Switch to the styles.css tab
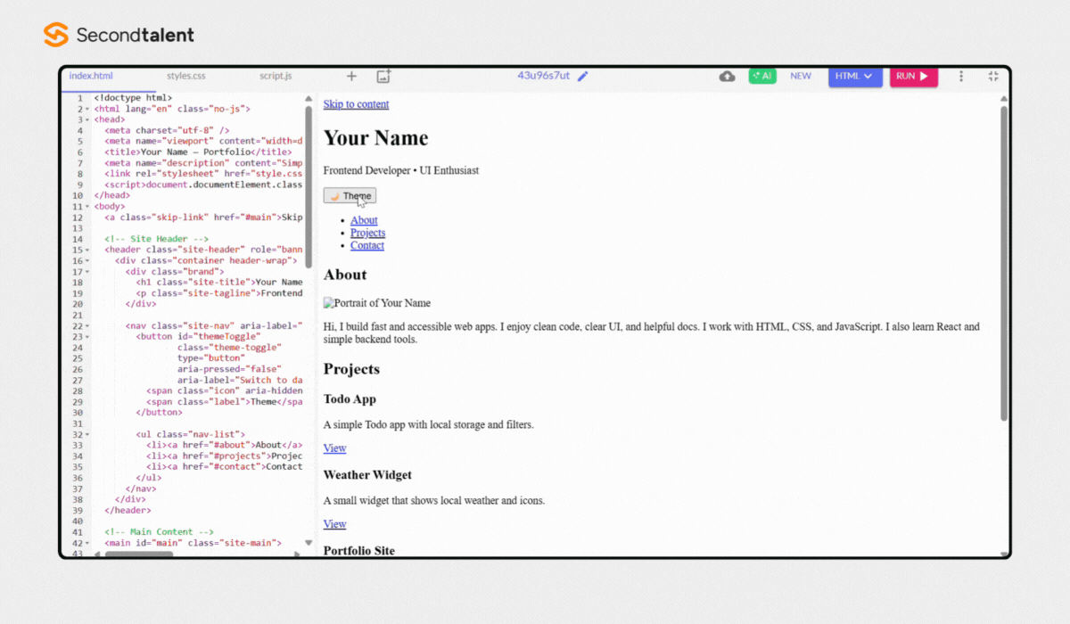Viewport: 1070px width, 624px height. pyautogui.click(x=185, y=77)
